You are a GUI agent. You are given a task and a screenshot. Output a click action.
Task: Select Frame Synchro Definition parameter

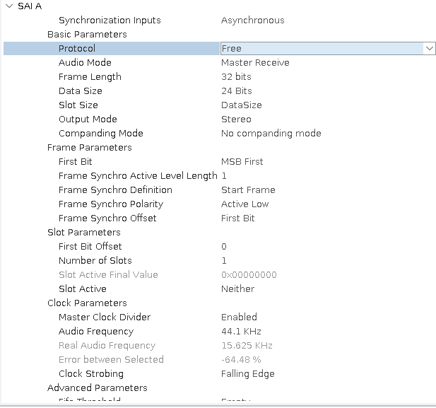click(x=115, y=190)
